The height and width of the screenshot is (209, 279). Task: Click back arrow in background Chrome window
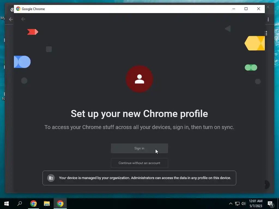coord(11,19)
